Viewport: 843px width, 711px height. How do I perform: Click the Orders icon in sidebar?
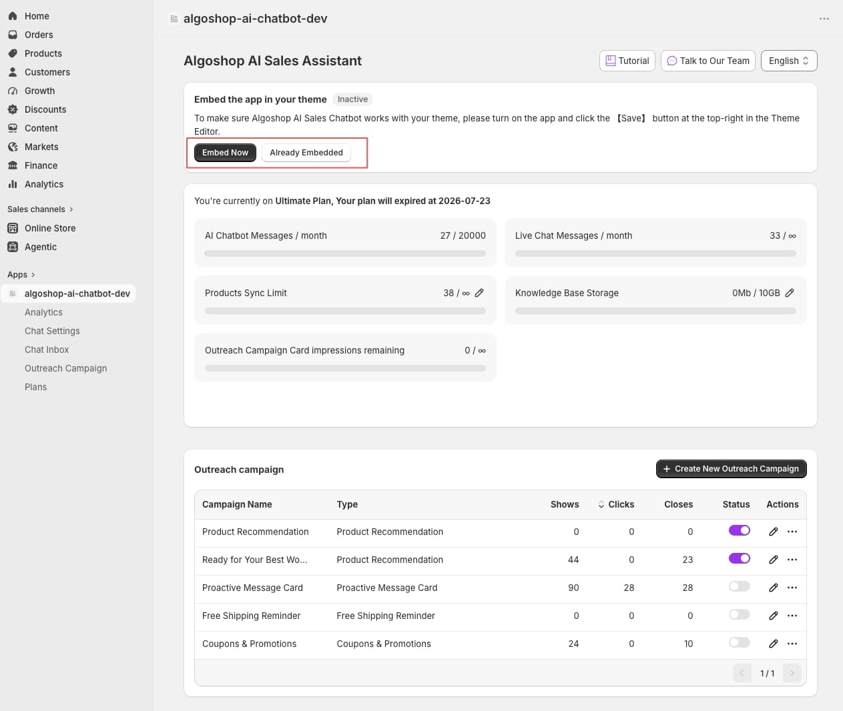[13, 35]
